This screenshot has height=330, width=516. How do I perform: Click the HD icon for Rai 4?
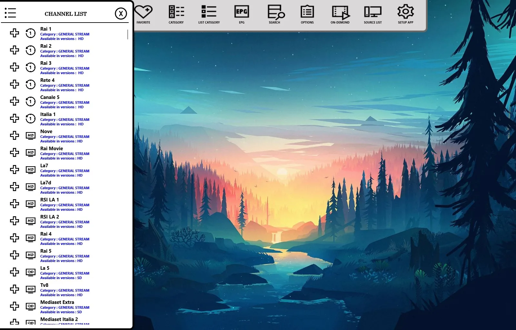(31, 238)
